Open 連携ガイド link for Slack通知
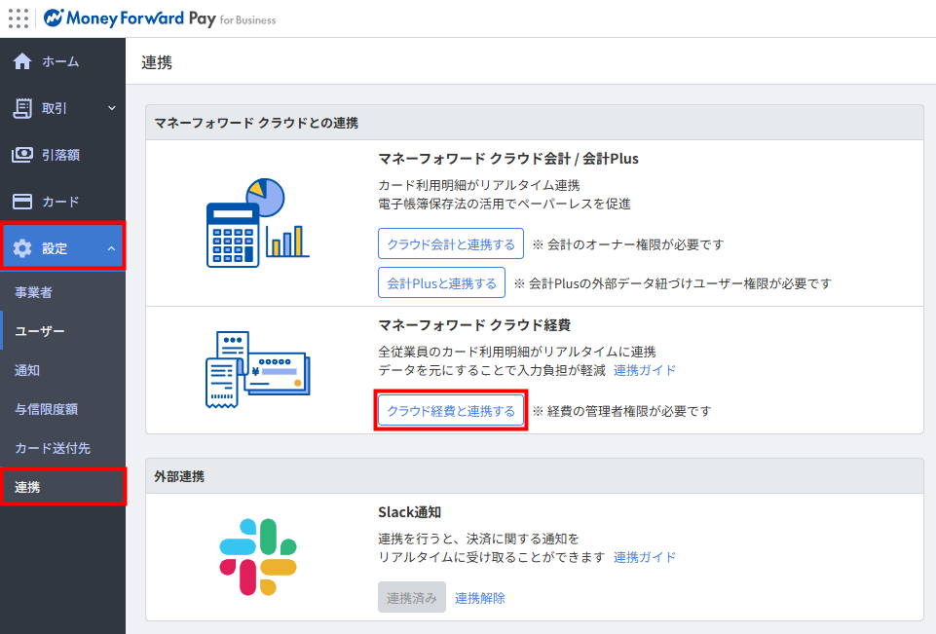Viewport: 936px width, 634px height. pyautogui.click(x=645, y=557)
